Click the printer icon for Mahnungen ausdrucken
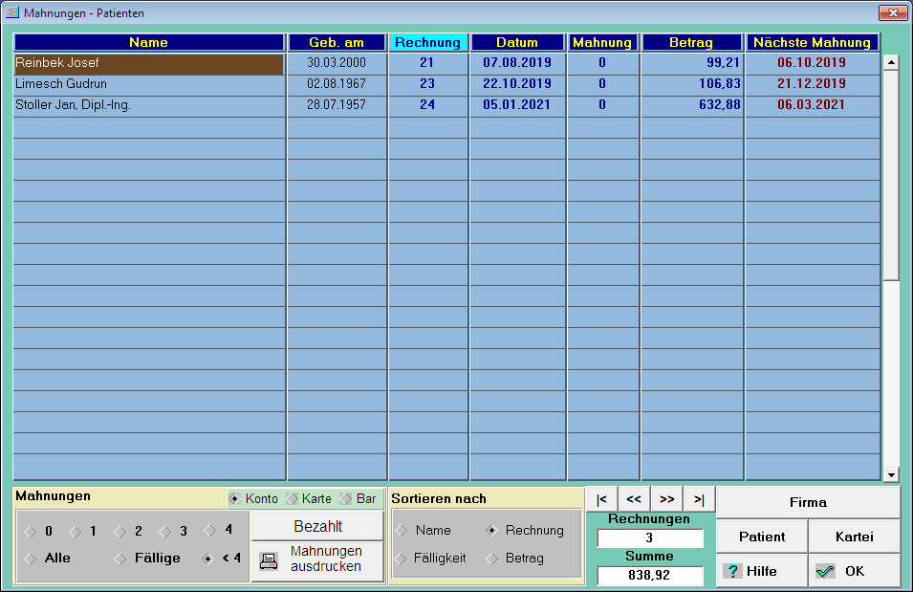Viewport: 913px width, 592px height. [x=270, y=560]
